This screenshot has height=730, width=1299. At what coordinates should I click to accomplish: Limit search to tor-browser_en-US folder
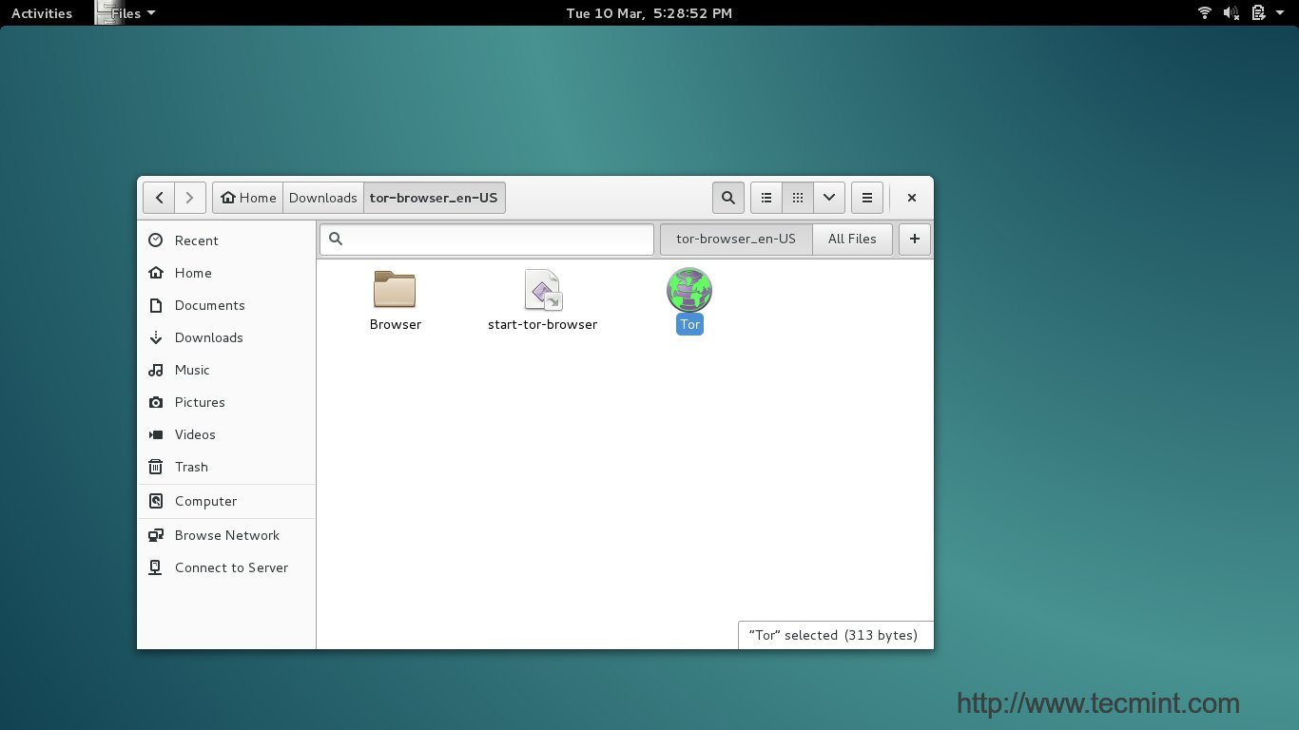point(735,240)
